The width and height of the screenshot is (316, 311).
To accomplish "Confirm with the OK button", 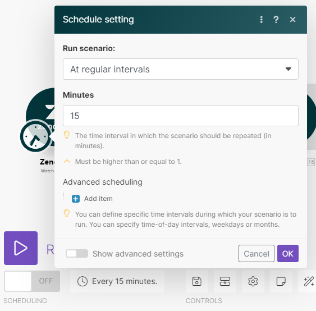I will [x=288, y=254].
